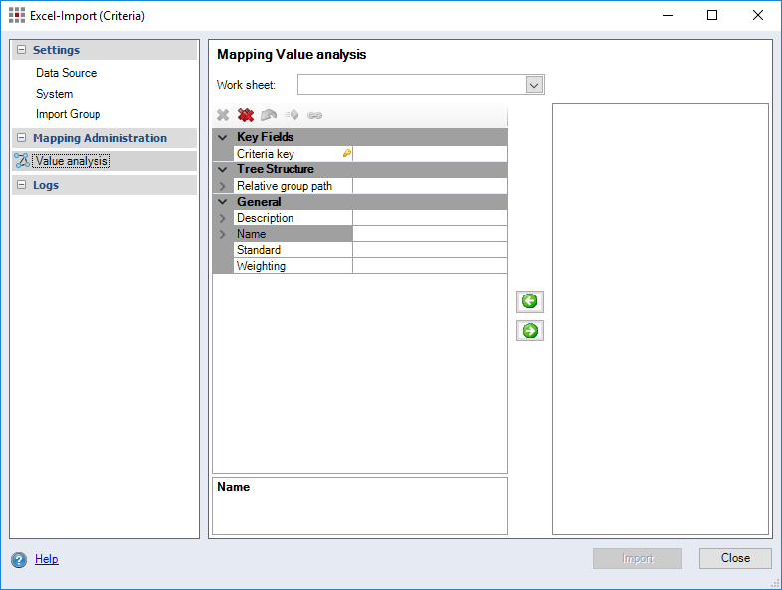Open Import Group settings page
782x590 pixels.
(x=68, y=114)
